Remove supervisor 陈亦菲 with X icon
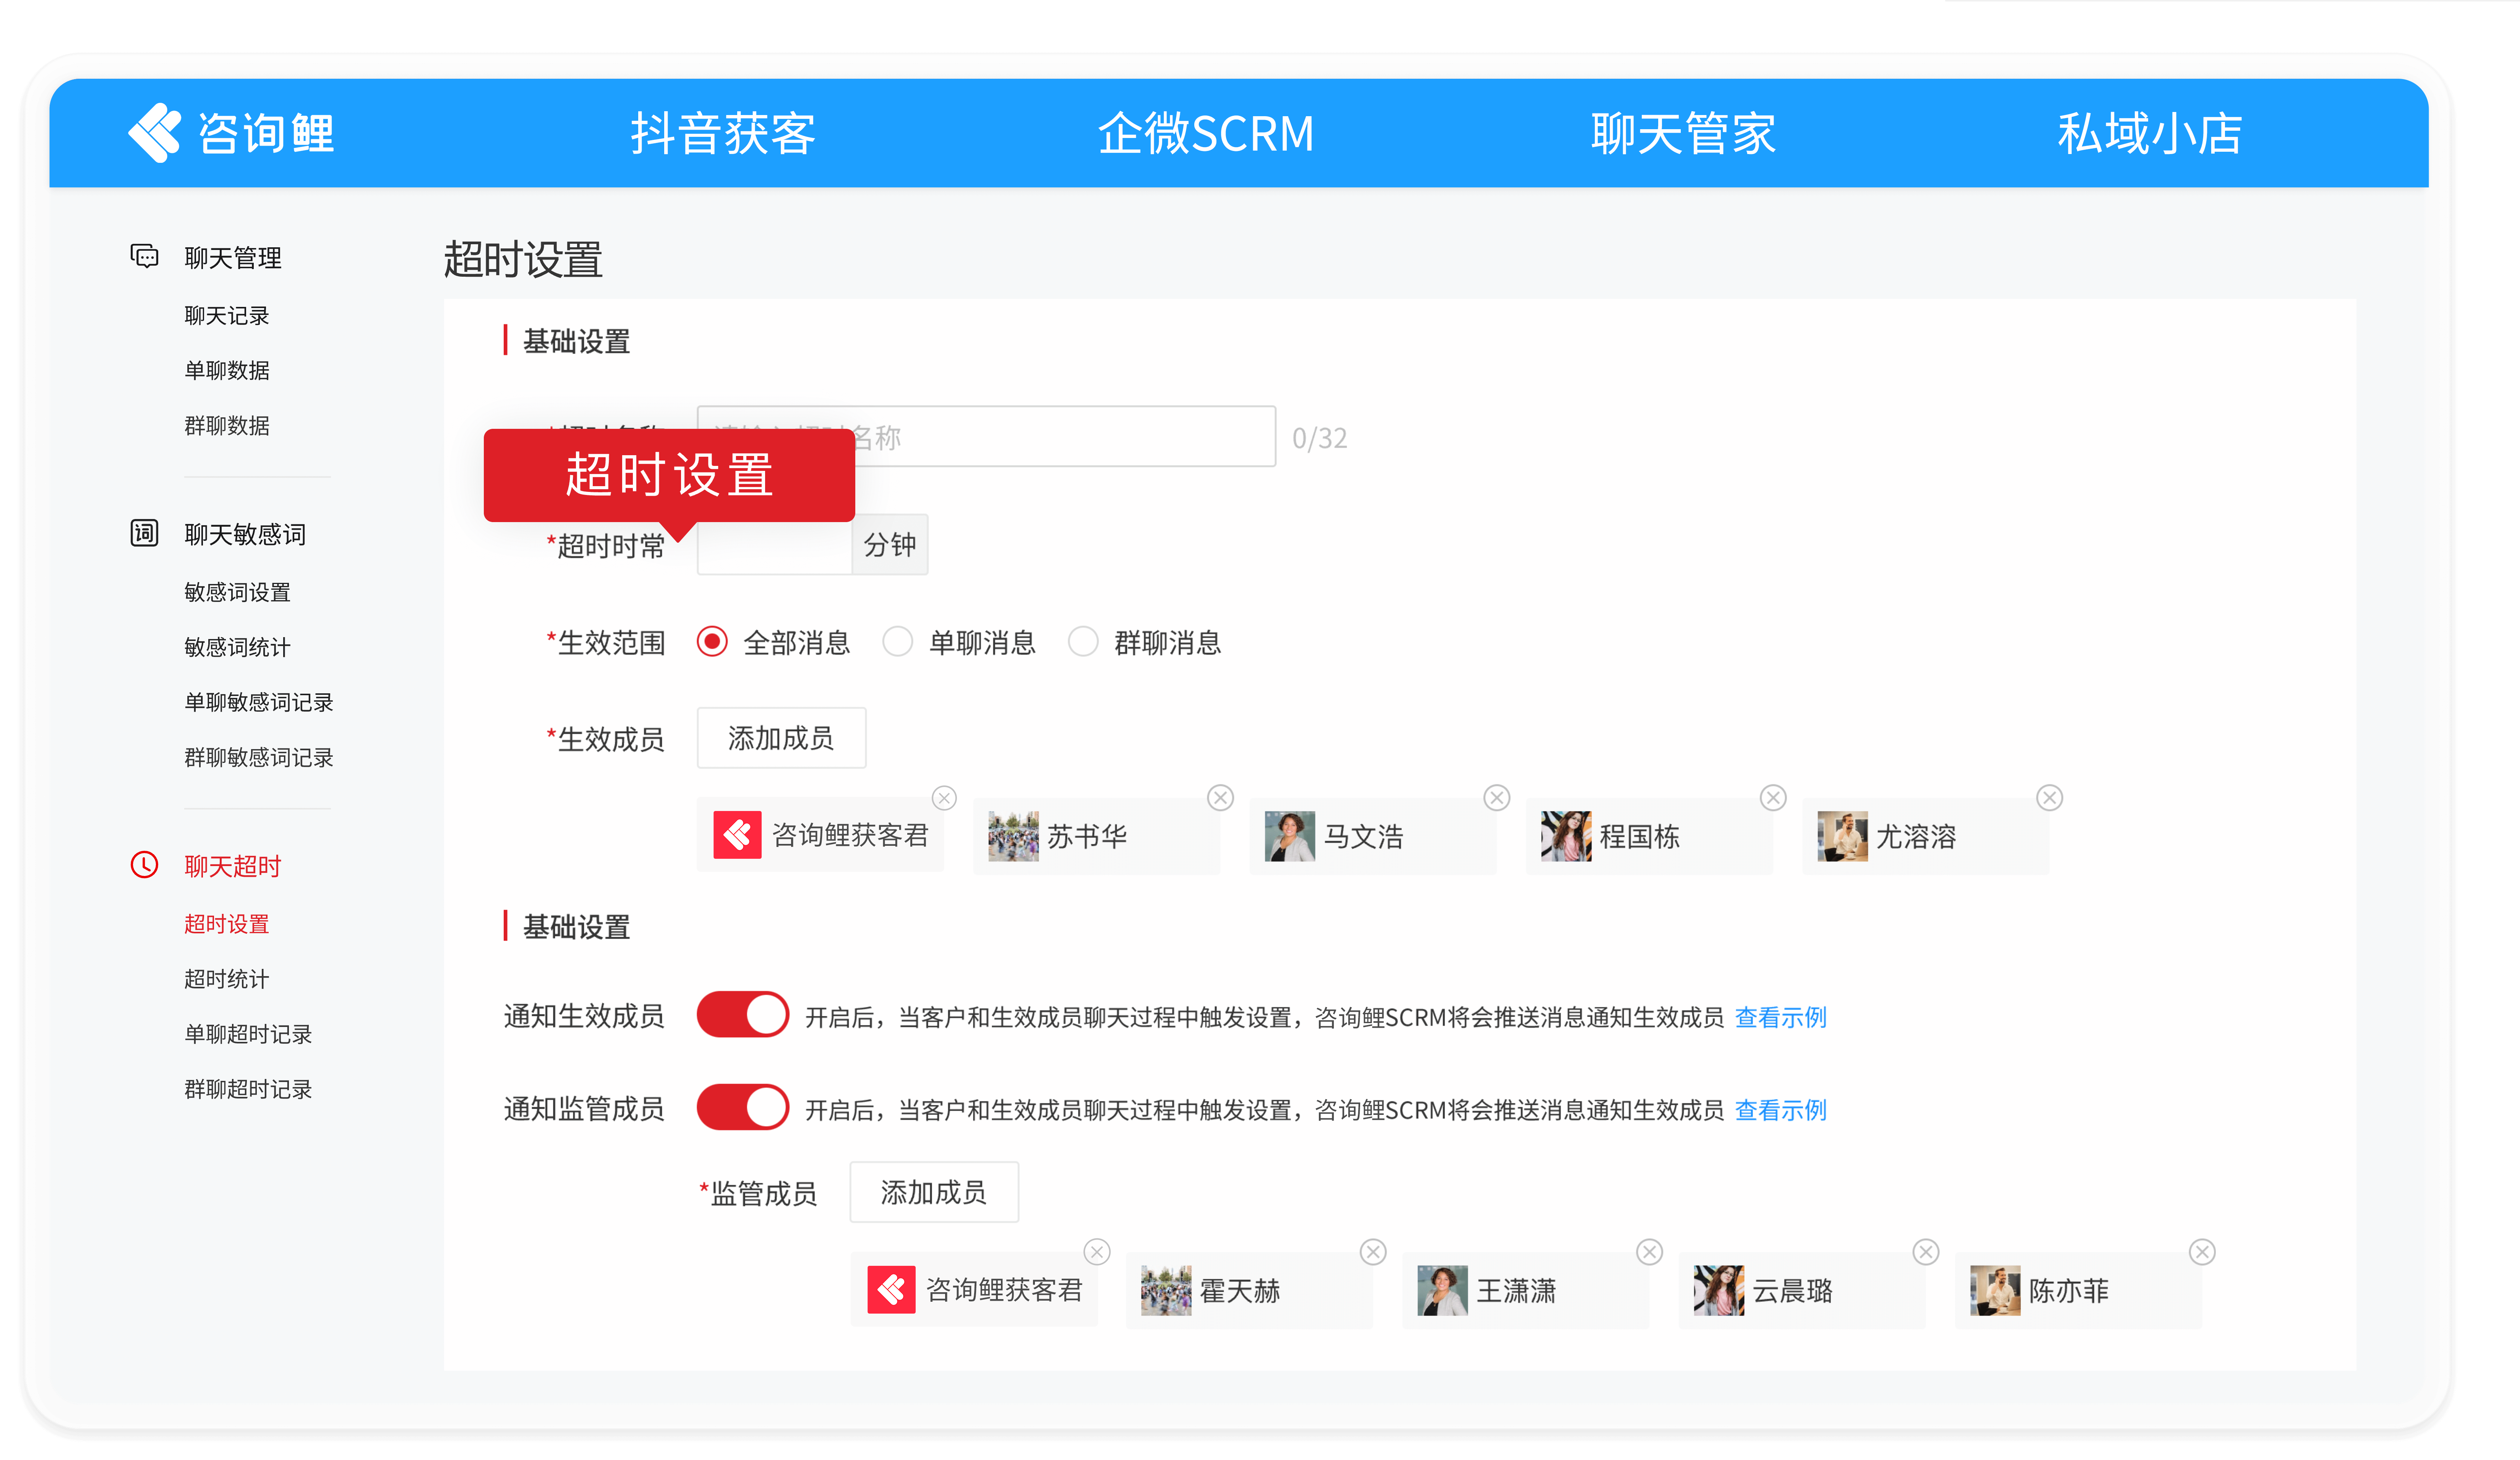This screenshot has width=2520, height=1460. pyautogui.click(x=2202, y=1252)
